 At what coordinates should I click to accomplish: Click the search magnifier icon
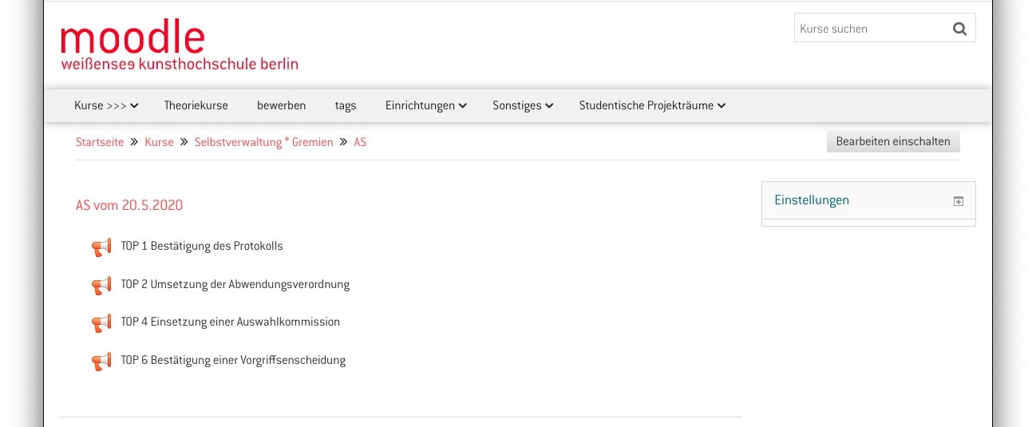[959, 29]
